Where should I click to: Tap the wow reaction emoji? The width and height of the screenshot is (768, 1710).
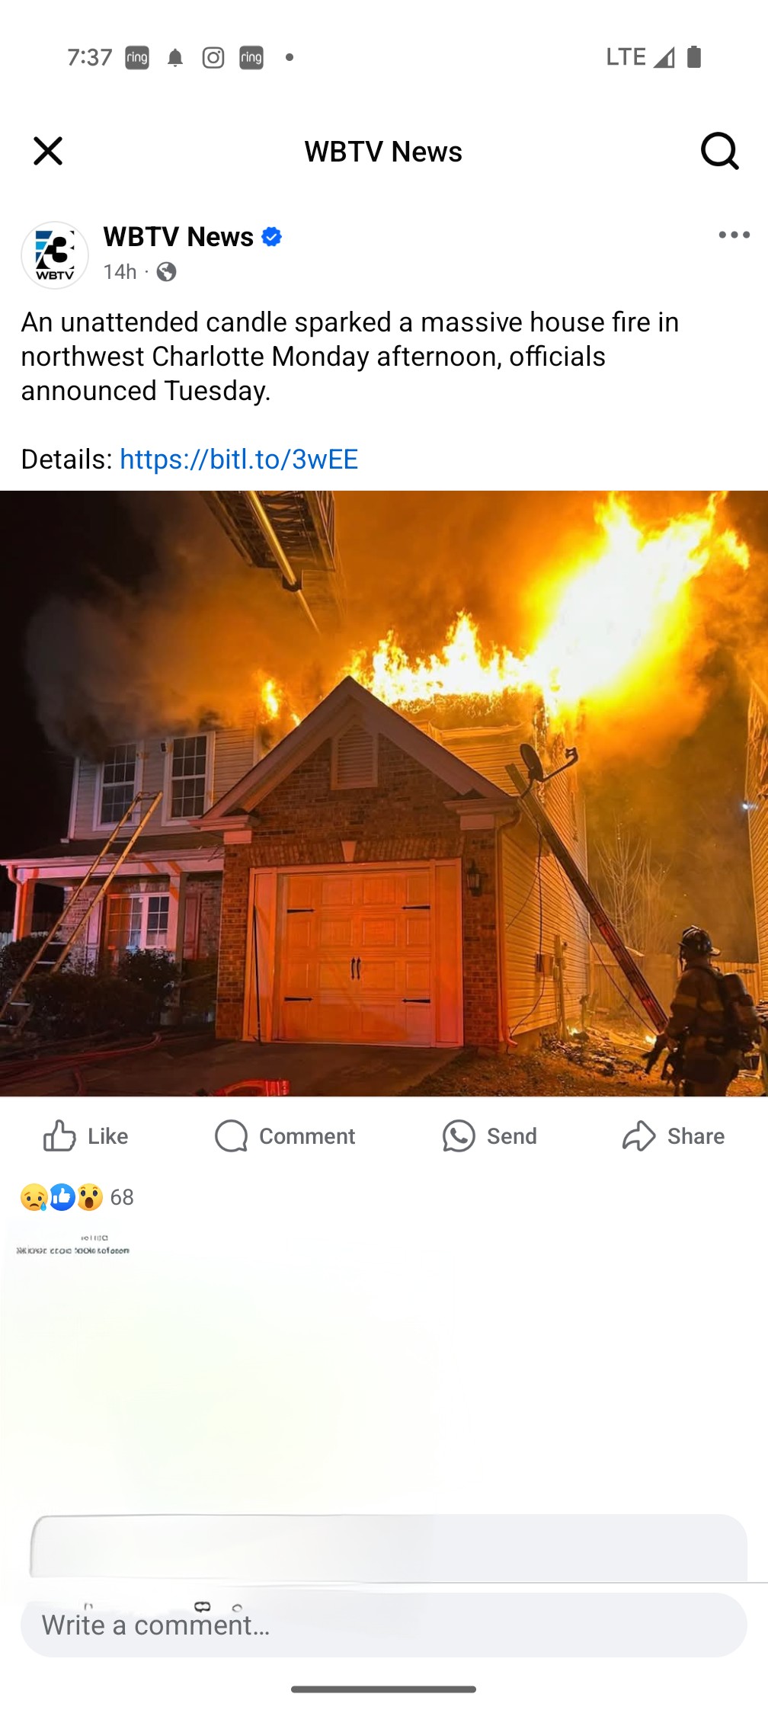pyautogui.click(x=90, y=1197)
